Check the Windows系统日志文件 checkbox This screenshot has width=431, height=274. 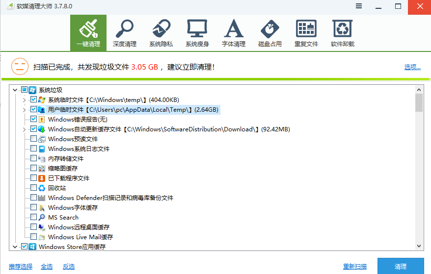(33, 148)
